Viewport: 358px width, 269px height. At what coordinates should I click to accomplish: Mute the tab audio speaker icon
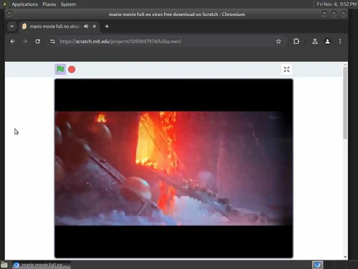[86, 26]
